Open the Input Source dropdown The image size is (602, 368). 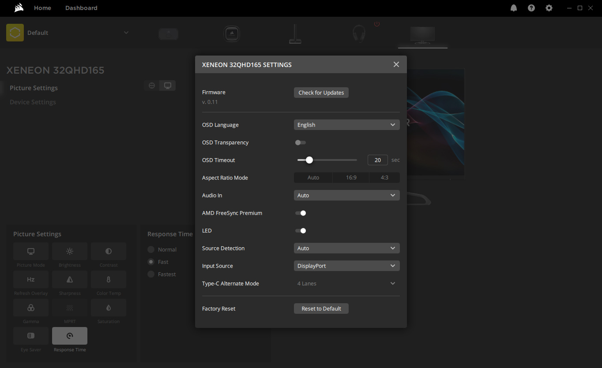coord(346,266)
